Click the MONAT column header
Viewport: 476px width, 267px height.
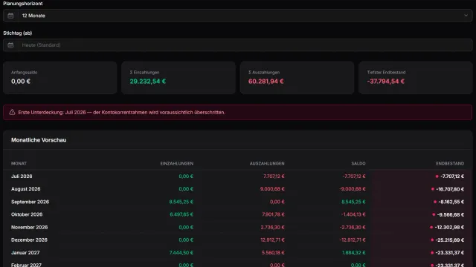point(19,163)
